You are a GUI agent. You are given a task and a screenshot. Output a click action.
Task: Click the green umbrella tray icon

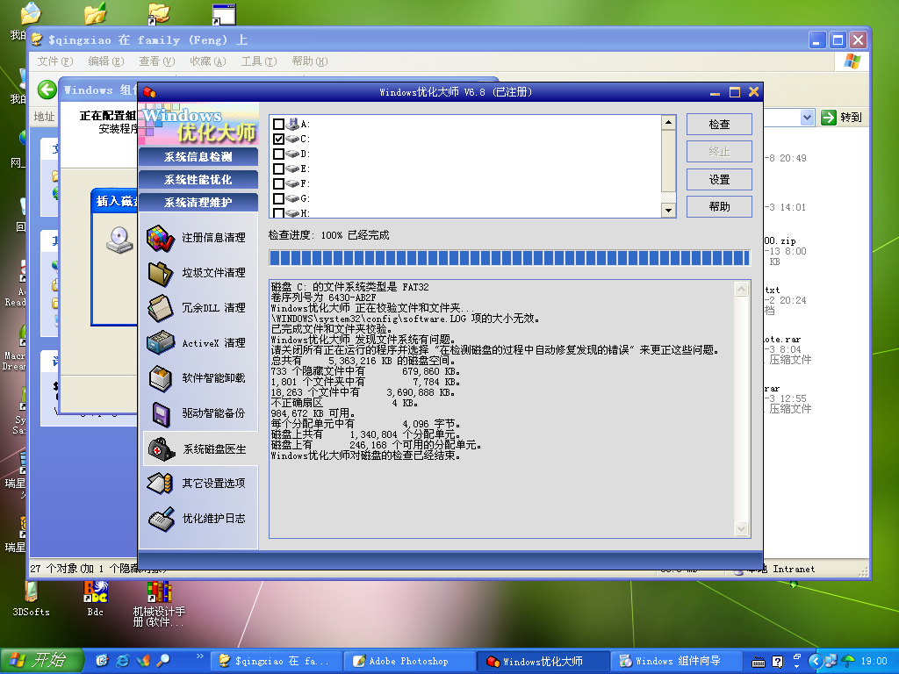[x=848, y=662]
